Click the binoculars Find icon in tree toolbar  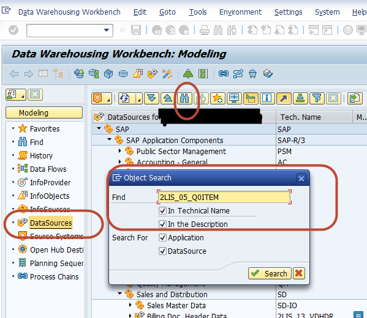pos(184,98)
